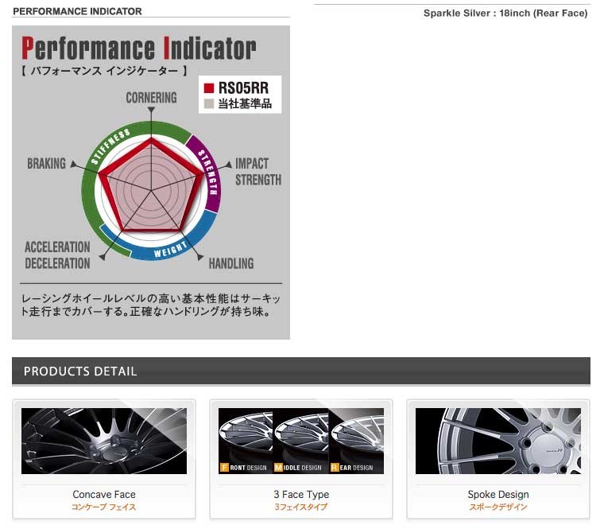Click the パフォーマンス インジケーター subtitle
The height and width of the screenshot is (529, 604).
click(x=104, y=71)
